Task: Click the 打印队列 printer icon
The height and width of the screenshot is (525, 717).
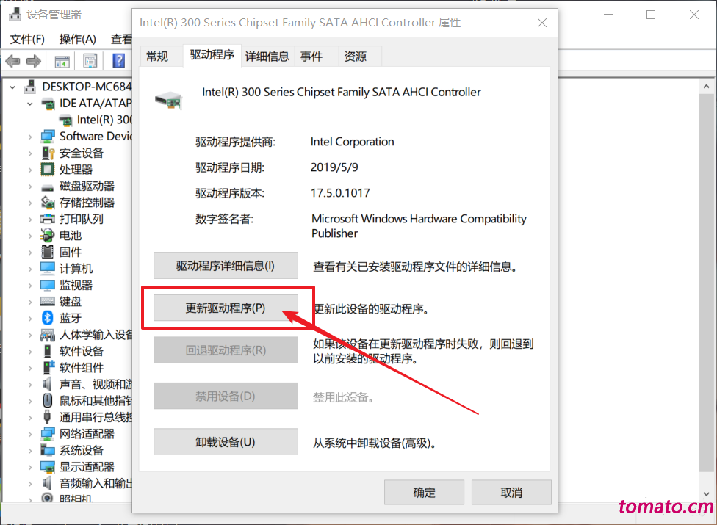Action: [x=48, y=218]
